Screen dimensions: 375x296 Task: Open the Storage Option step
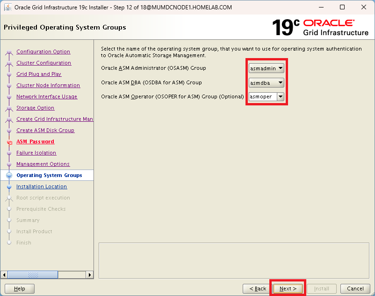(x=36, y=108)
